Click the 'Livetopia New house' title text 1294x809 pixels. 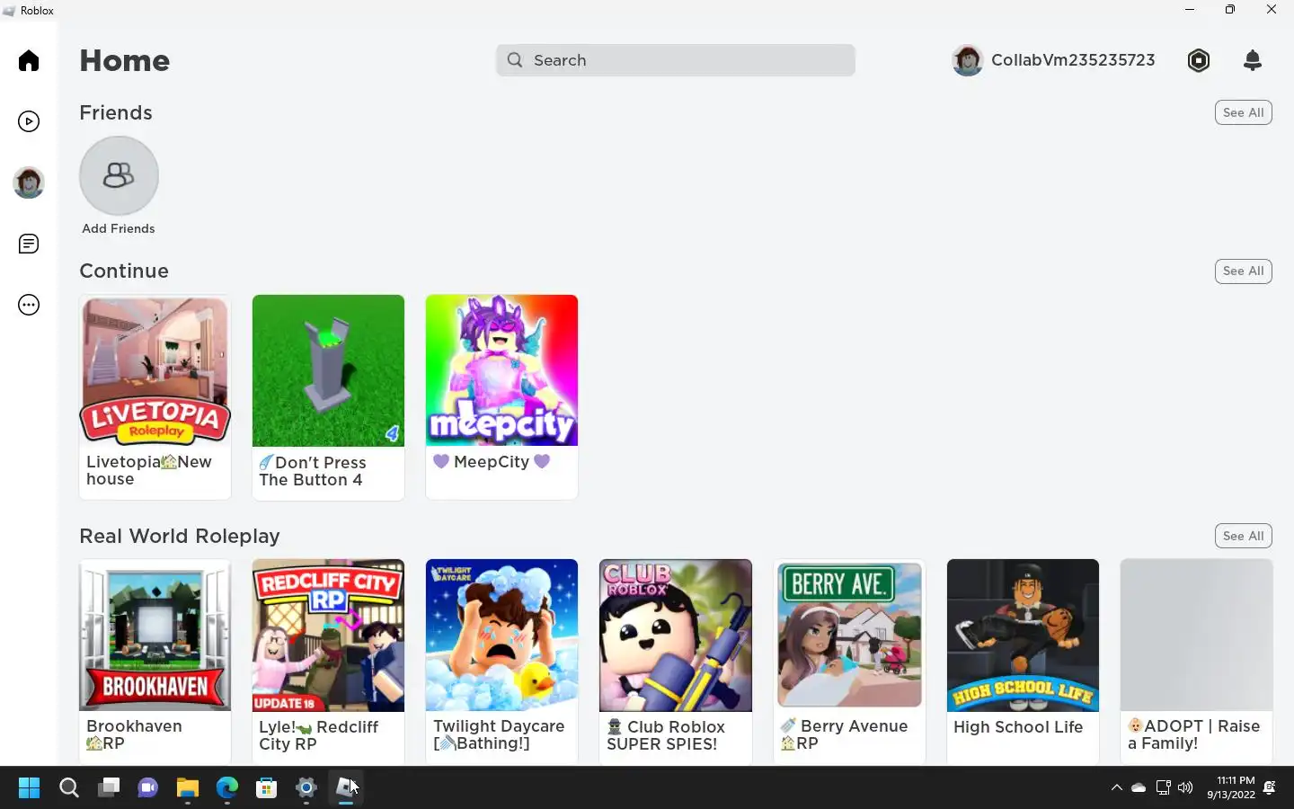[149, 470]
